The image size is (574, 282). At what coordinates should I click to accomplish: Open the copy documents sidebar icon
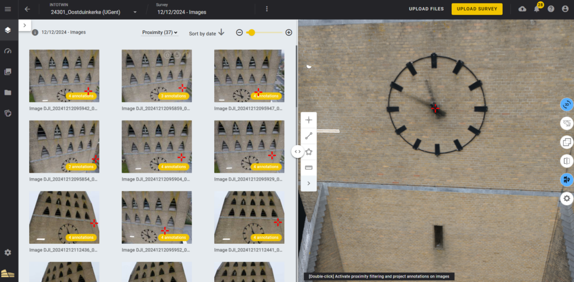click(x=8, y=113)
